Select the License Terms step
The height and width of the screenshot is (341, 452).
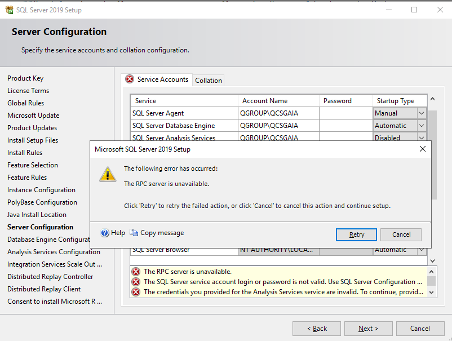click(28, 91)
